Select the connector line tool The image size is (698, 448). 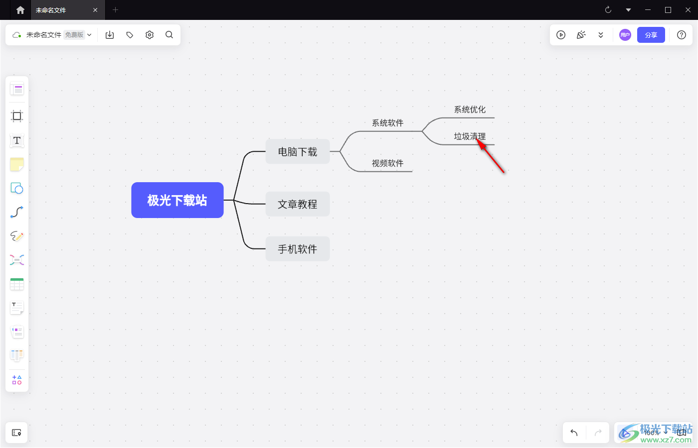pos(17,212)
